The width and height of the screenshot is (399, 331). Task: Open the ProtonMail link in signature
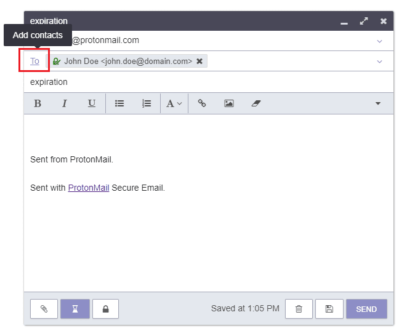[x=89, y=188]
